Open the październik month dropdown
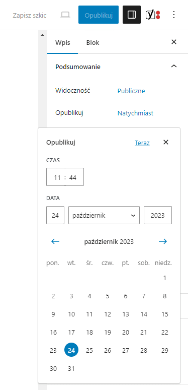Image resolution: width=188 pixels, height=390 pixels. (104, 215)
